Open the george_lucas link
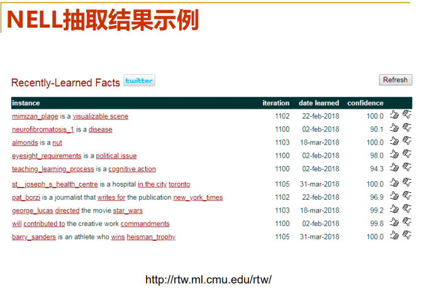Viewport: 427px width, 296px height. (x=33, y=211)
